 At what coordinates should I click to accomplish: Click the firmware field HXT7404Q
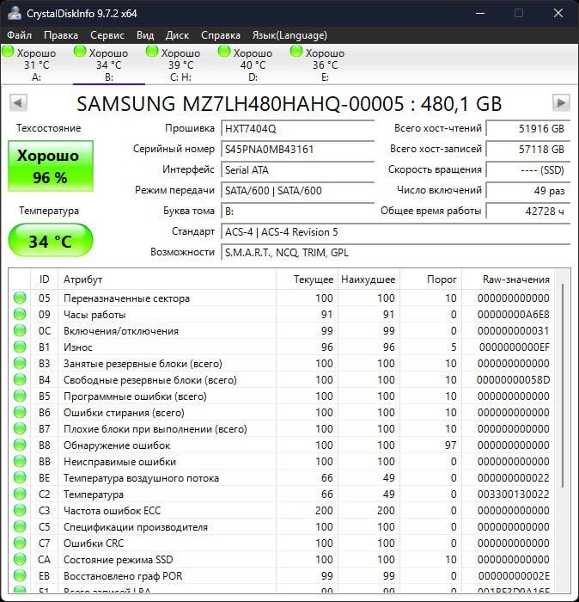pos(297,128)
